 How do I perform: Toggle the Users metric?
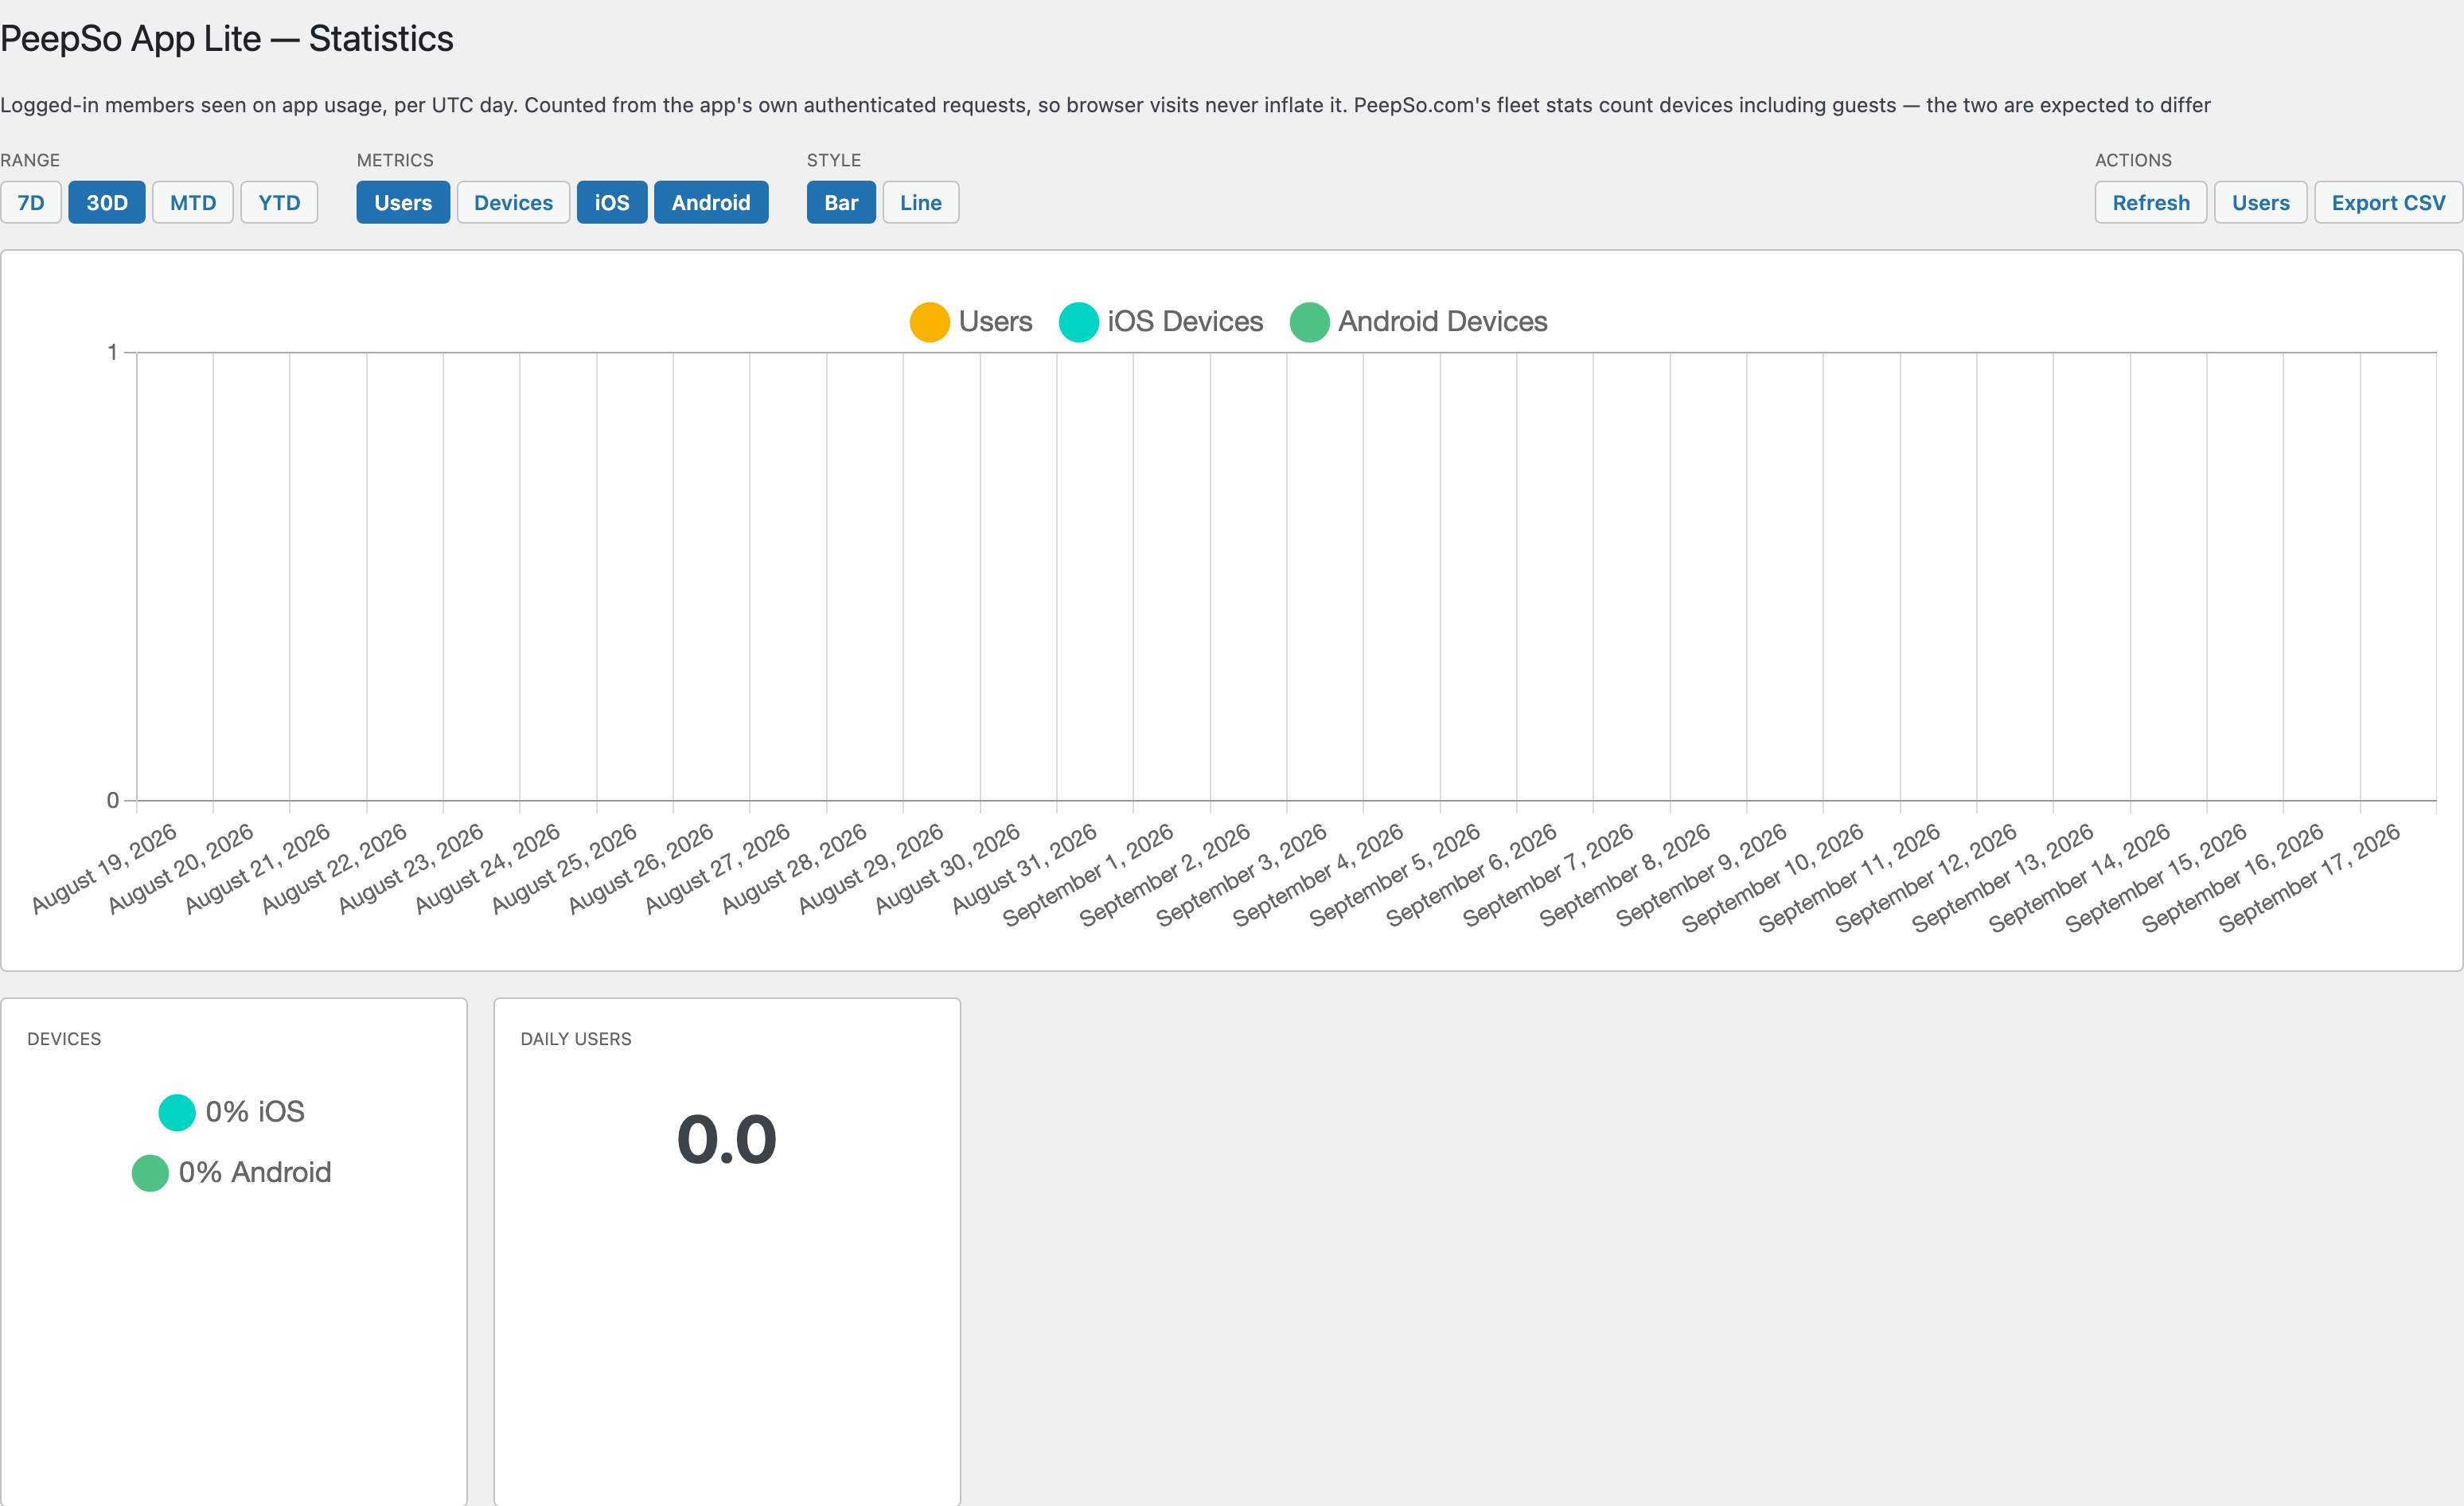403,203
